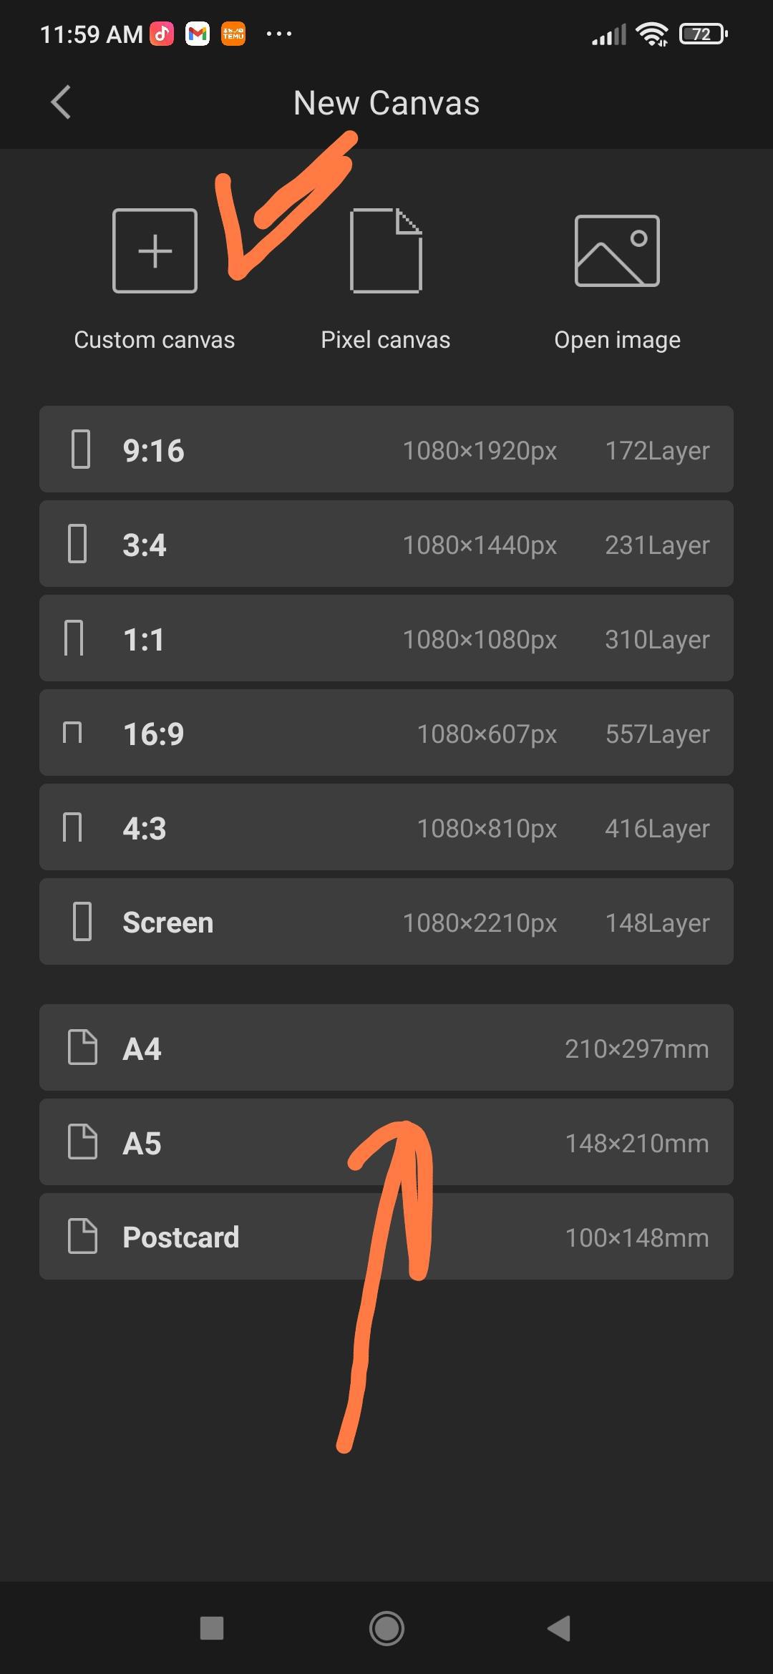Pick the 16:9 canvas size

(x=386, y=733)
